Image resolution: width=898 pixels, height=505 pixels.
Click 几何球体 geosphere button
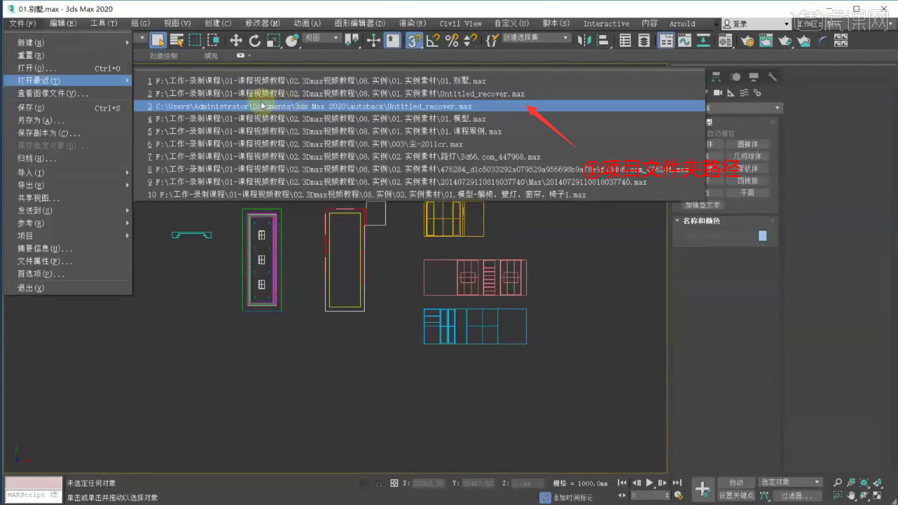747,156
